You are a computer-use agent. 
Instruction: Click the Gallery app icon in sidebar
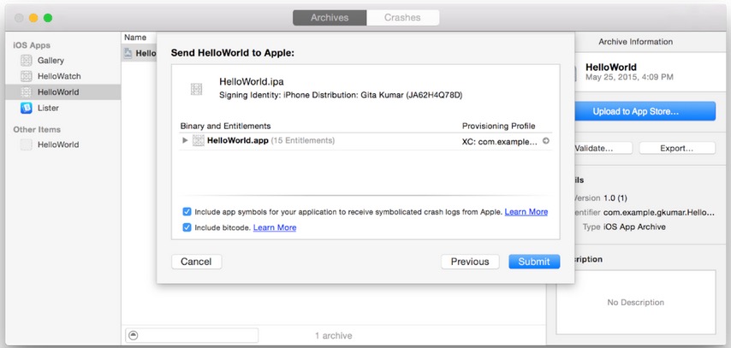pyautogui.click(x=27, y=60)
